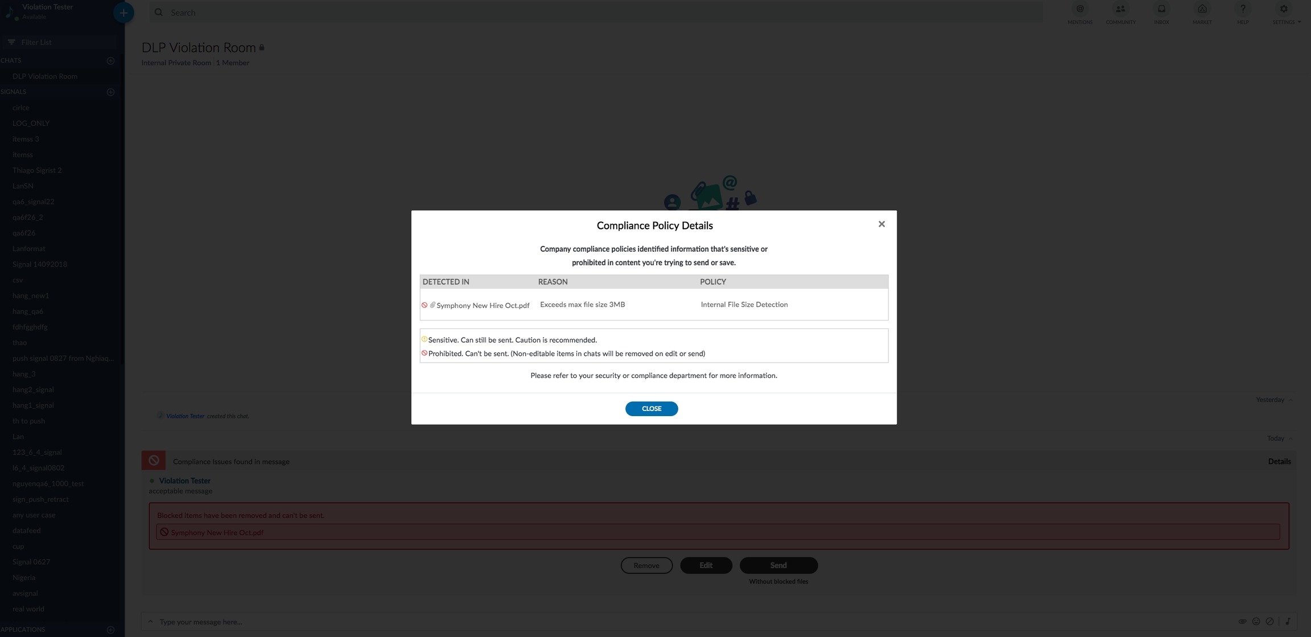This screenshot has height=637, width=1311.
Task: Expand message composer with caret arrow
Action: click(x=150, y=622)
